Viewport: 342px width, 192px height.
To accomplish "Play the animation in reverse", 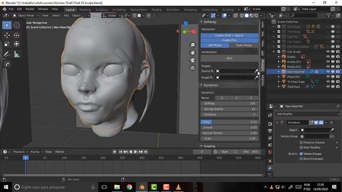I will pos(130,151).
